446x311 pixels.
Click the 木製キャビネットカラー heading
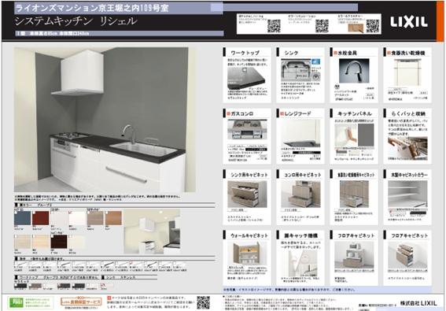(x=409, y=175)
